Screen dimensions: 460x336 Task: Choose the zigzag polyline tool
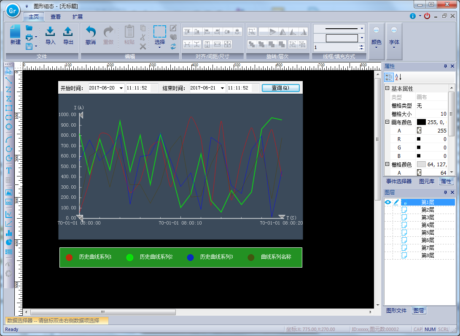coord(9,89)
